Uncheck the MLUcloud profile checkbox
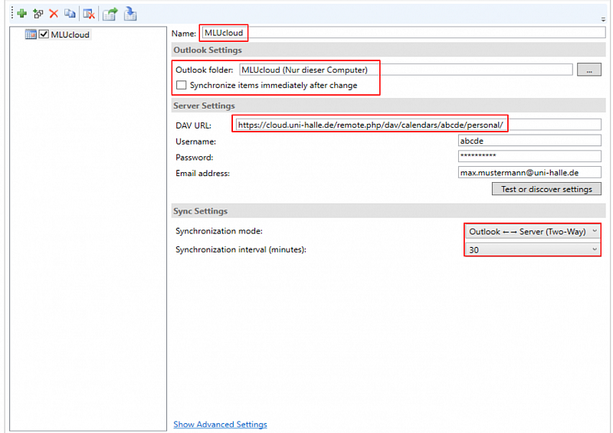 coord(44,34)
